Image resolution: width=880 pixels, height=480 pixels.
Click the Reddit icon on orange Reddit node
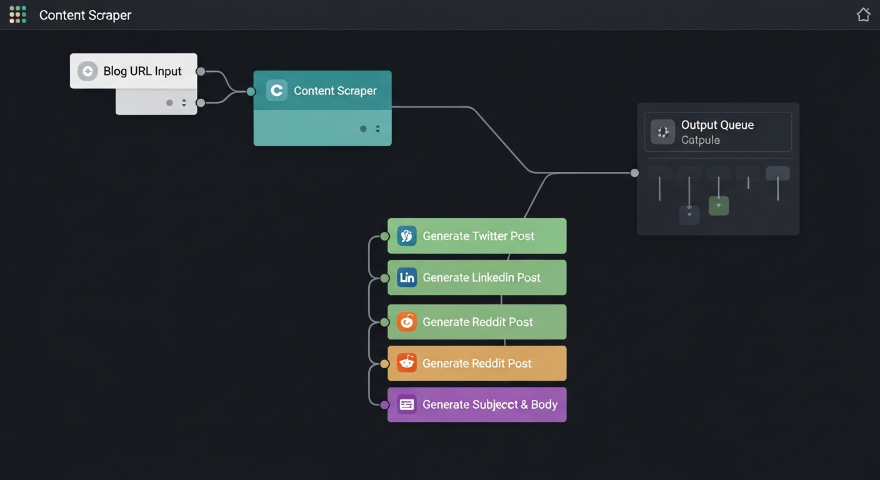407,363
